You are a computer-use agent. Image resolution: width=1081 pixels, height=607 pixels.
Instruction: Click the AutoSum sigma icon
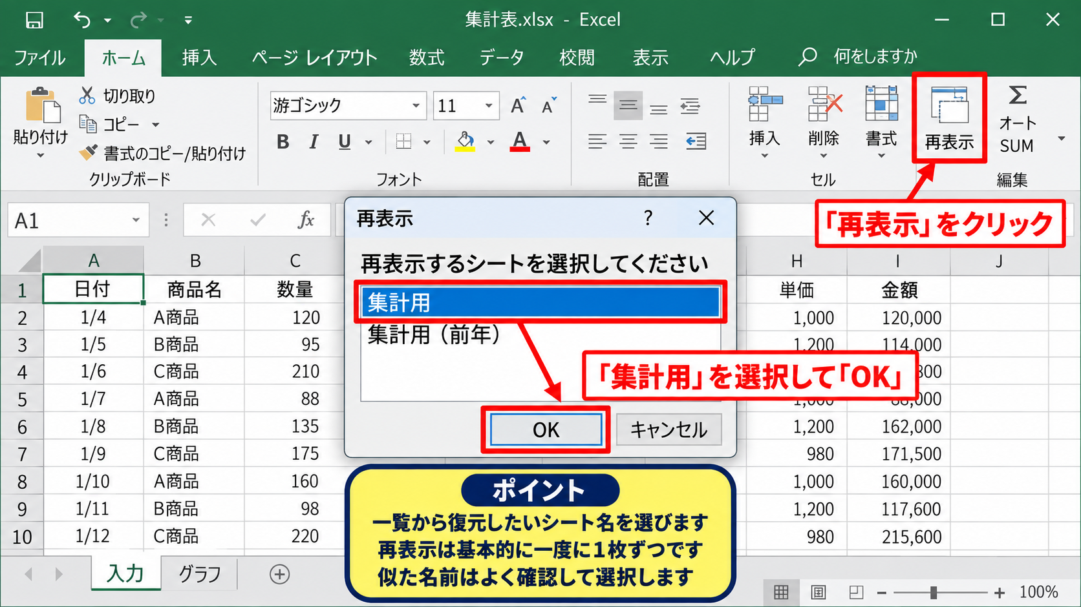(1018, 96)
